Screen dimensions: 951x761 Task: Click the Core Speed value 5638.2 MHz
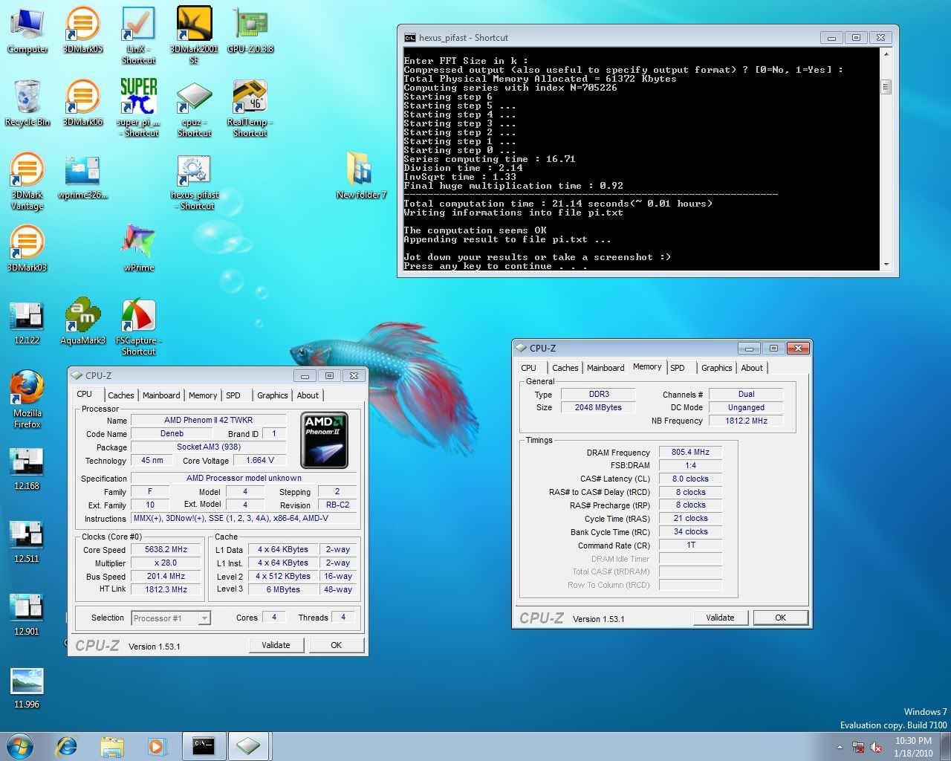tap(166, 549)
